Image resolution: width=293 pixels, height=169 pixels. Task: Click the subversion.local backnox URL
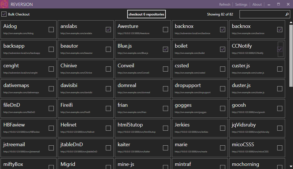point(193,34)
